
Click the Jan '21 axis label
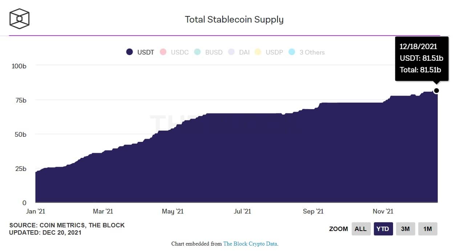coord(36,211)
